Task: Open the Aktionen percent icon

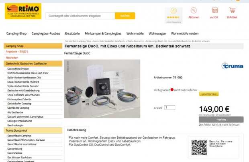Action: pos(194,10)
